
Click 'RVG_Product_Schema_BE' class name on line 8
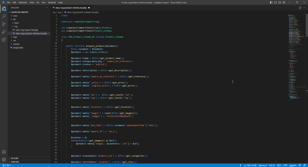click(82, 37)
